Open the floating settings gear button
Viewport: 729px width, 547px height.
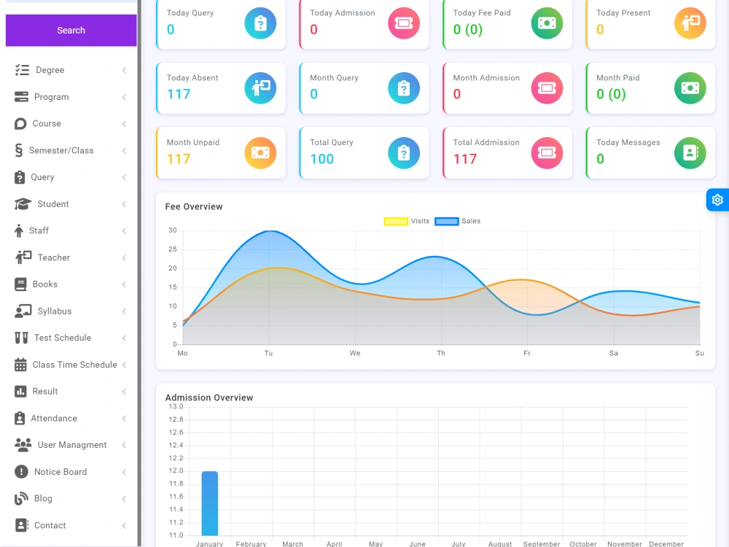point(717,200)
